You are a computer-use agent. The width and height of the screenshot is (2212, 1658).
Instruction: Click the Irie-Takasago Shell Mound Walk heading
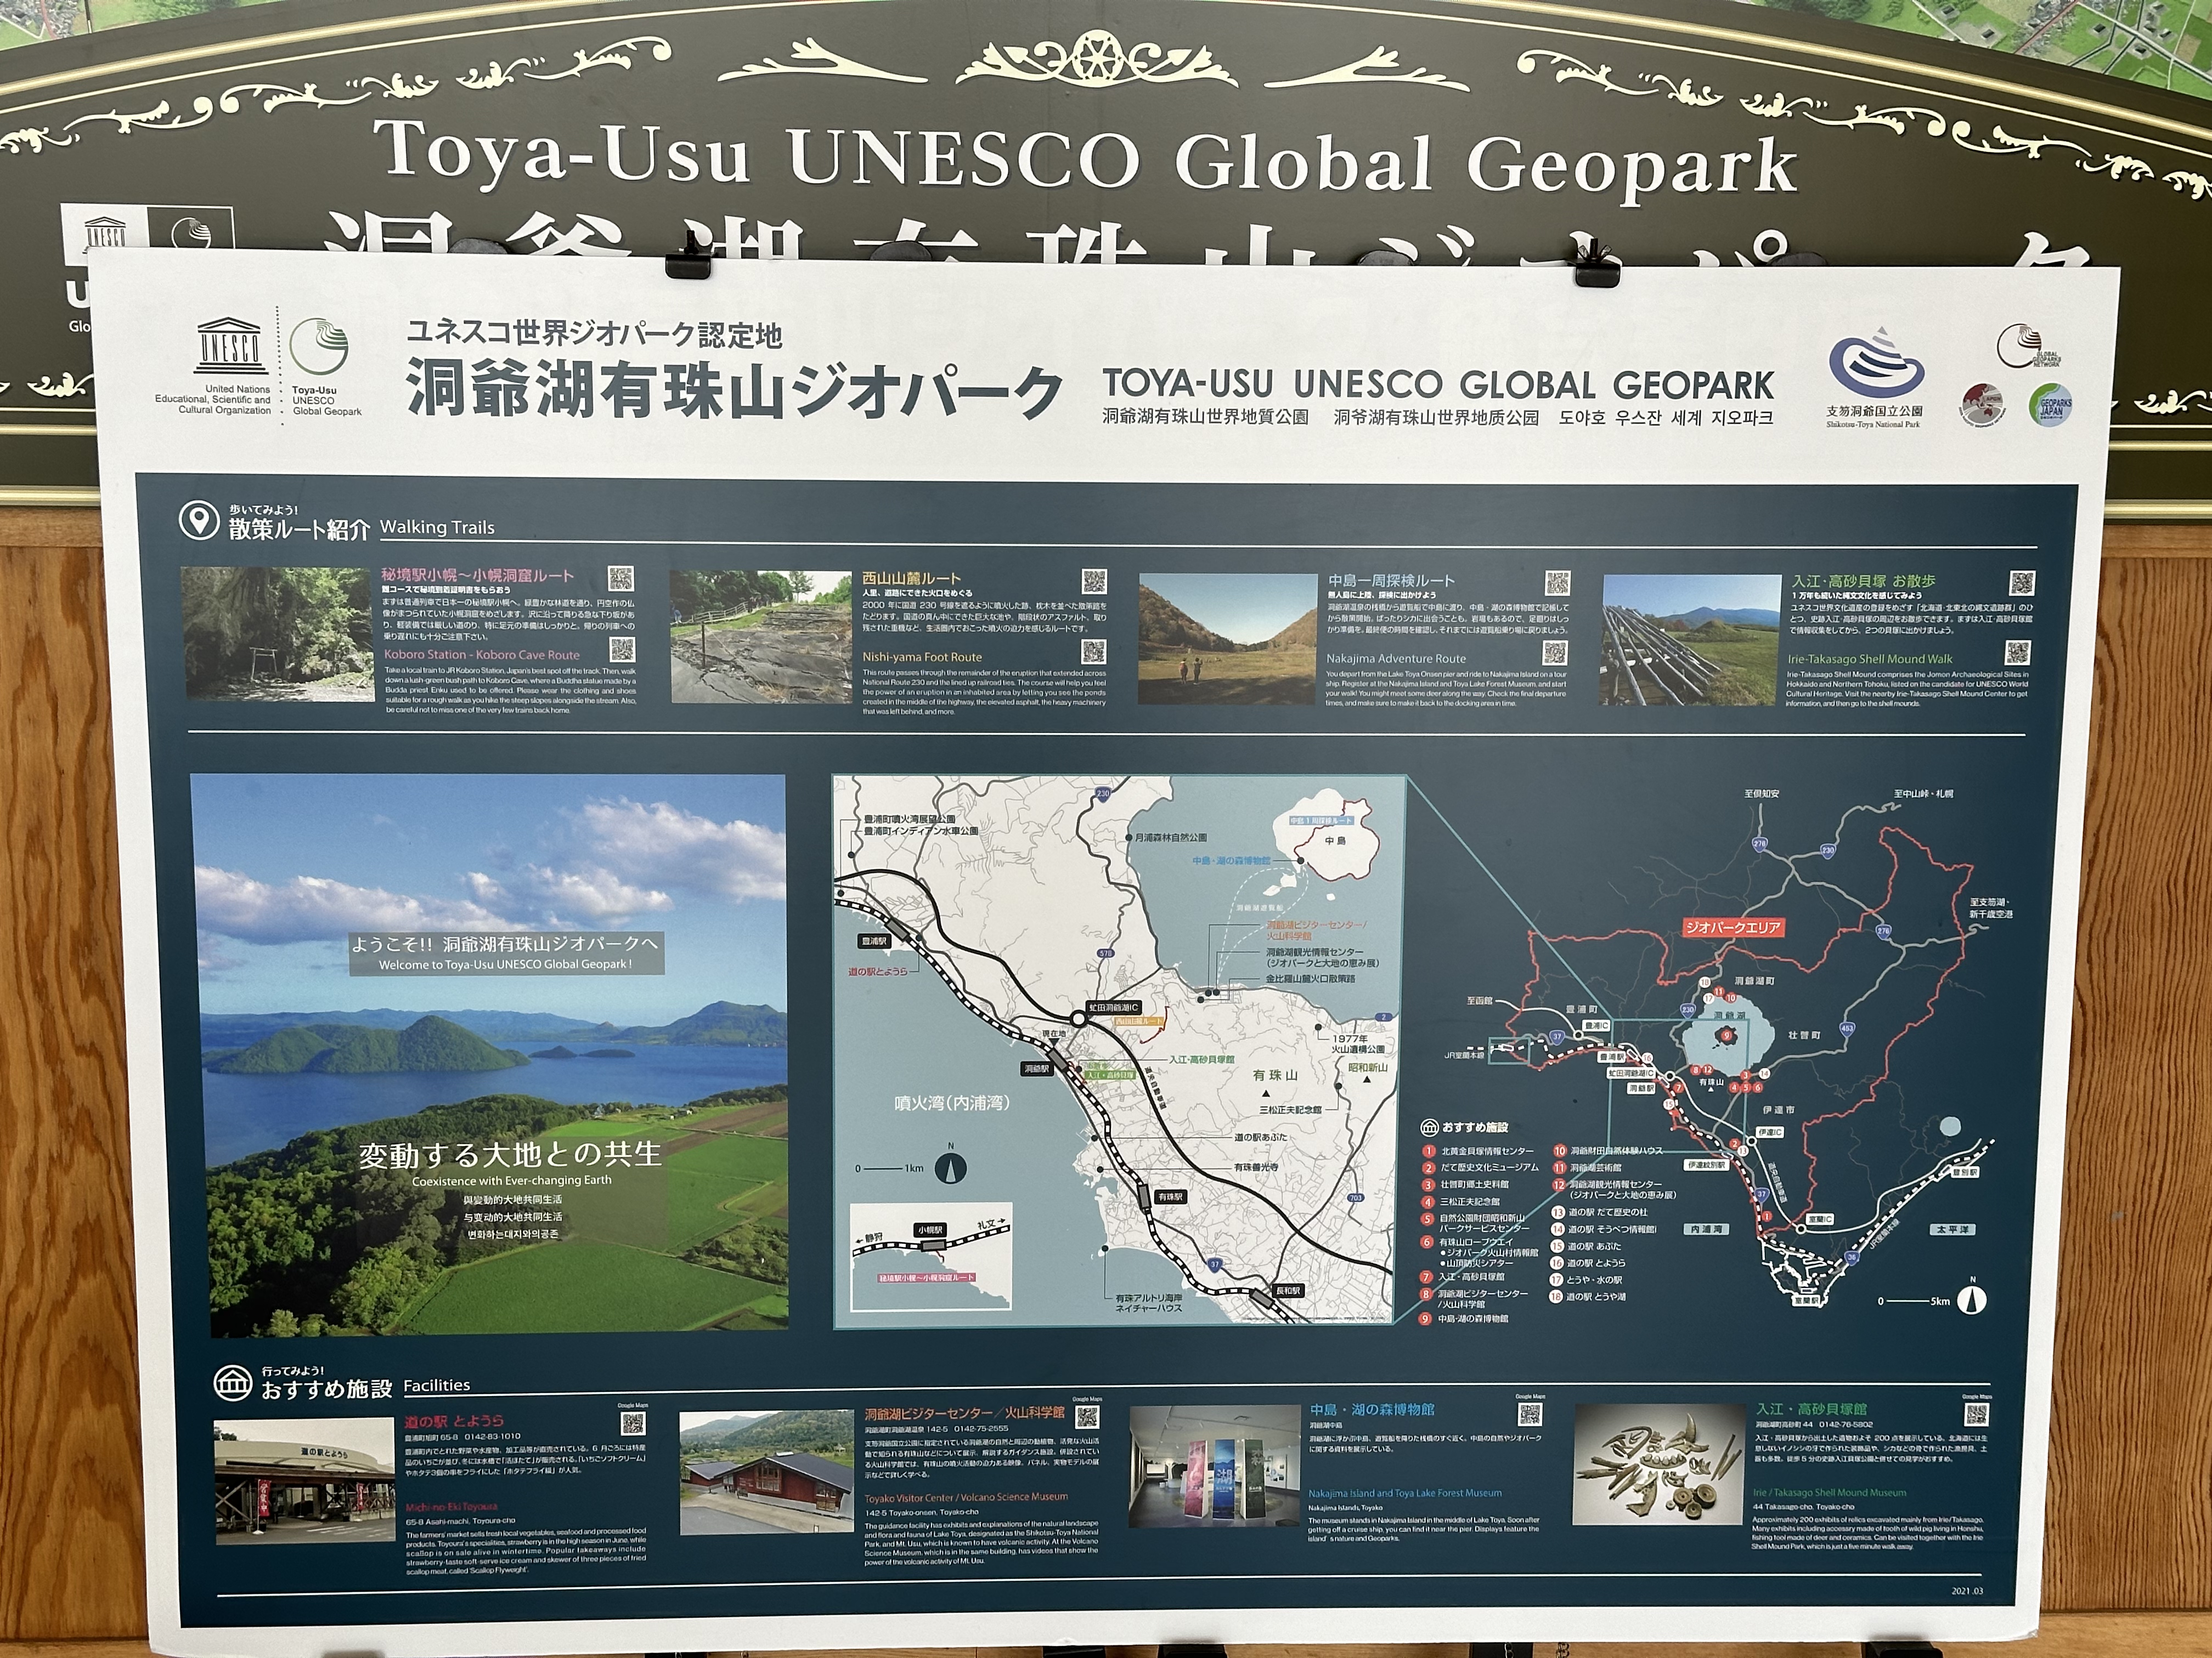pos(1870,658)
